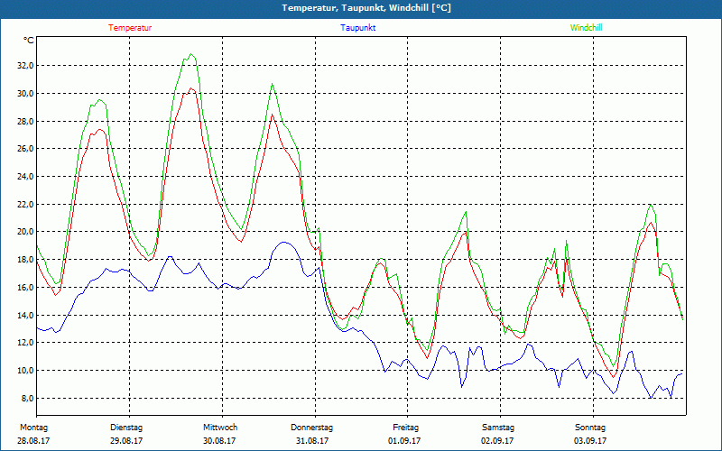Click the 30,0 y-axis value
Image resolution: width=722 pixels, height=451 pixels.
point(25,94)
